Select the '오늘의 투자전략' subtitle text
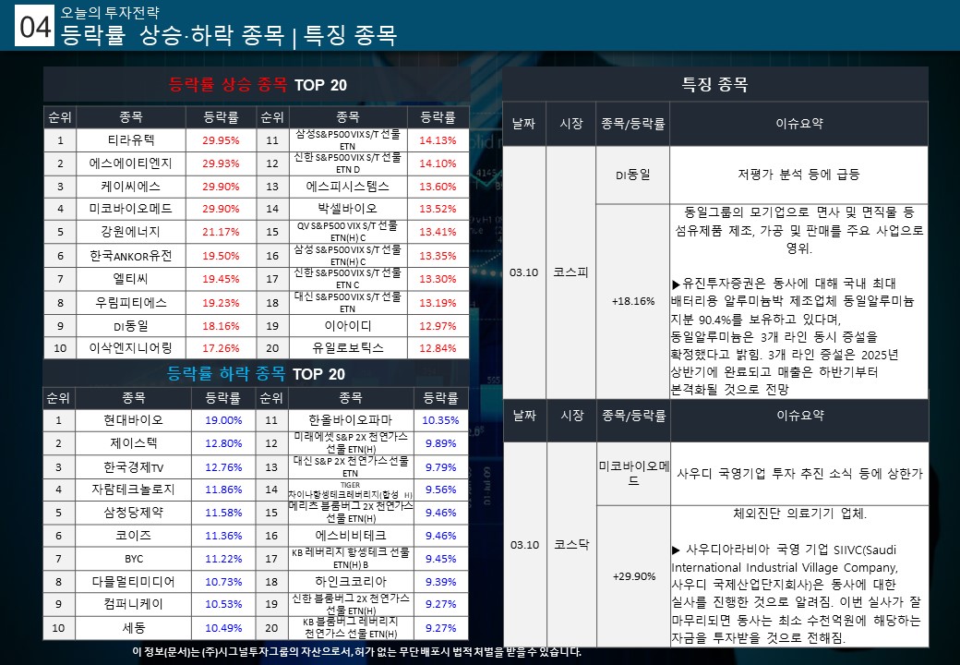 [110, 12]
